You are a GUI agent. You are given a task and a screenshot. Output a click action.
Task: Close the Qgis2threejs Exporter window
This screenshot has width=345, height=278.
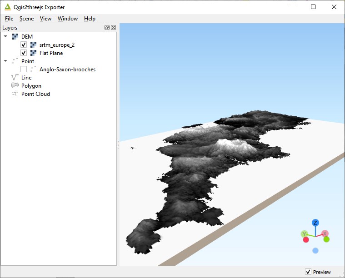(x=334, y=7)
